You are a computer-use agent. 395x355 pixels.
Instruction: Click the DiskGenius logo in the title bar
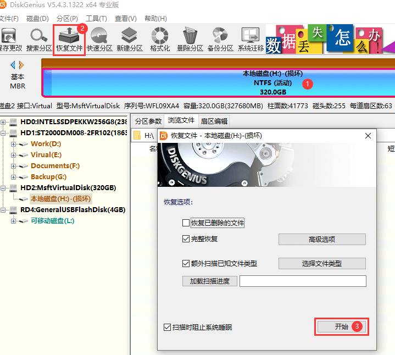[3, 4]
